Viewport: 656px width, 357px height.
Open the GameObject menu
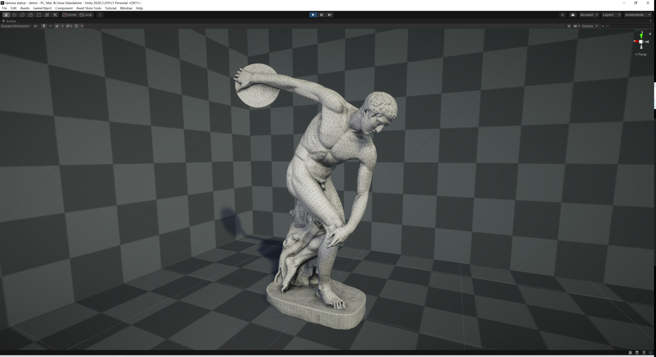pyautogui.click(x=43, y=8)
